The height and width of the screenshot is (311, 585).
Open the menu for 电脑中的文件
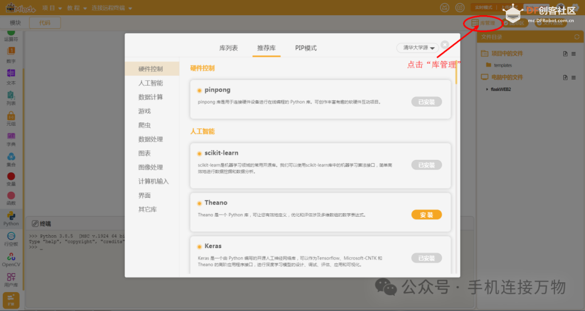[x=574, y=77]
